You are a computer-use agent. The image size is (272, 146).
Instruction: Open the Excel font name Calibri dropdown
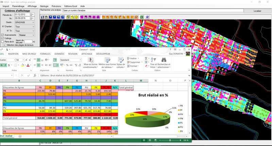pyautogui.click(x=15, y=60)
